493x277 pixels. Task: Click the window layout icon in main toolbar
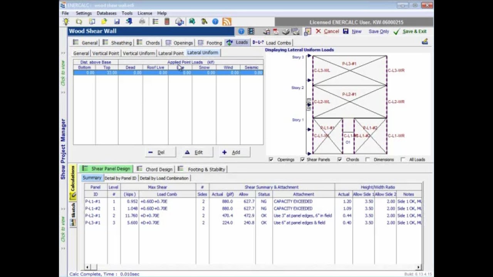[x=92, y=22]
